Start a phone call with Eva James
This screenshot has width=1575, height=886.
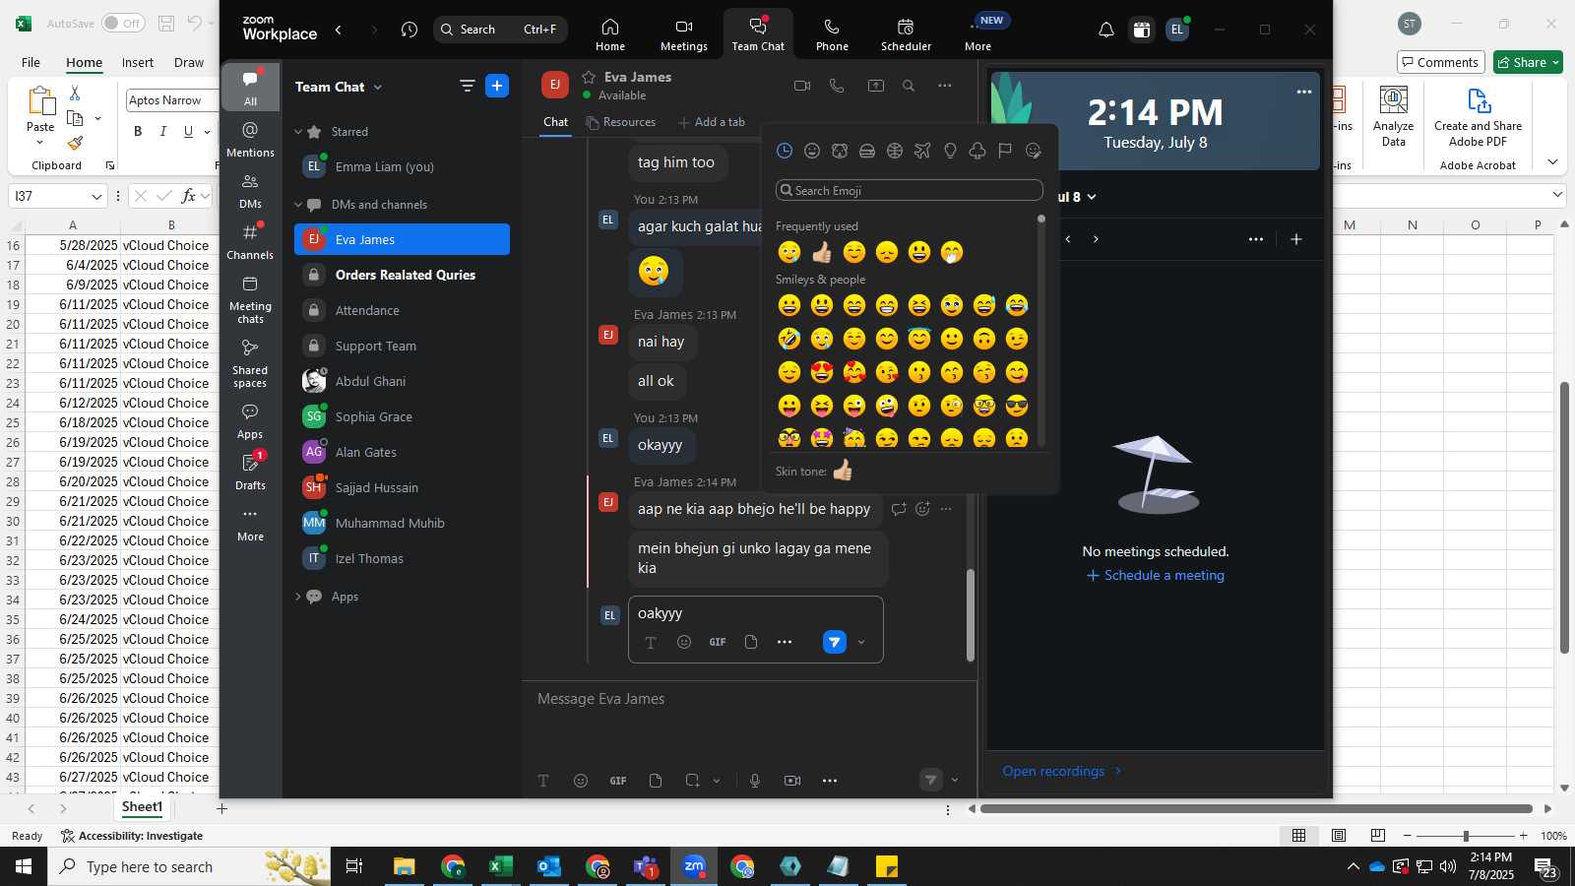pos(837,86)
